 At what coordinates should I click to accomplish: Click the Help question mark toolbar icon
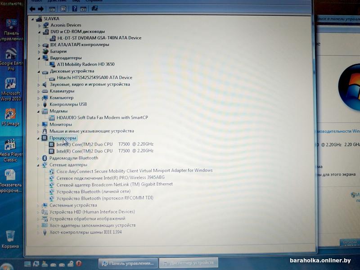(74, 9)
